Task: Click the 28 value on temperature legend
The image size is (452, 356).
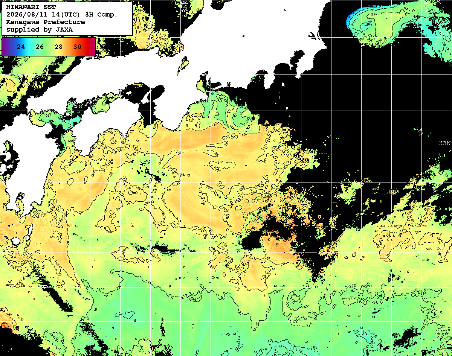Action: pos(58,47)
